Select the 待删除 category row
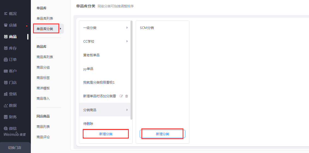The width and height of the screenshot is (309, 153). (105, 123)
